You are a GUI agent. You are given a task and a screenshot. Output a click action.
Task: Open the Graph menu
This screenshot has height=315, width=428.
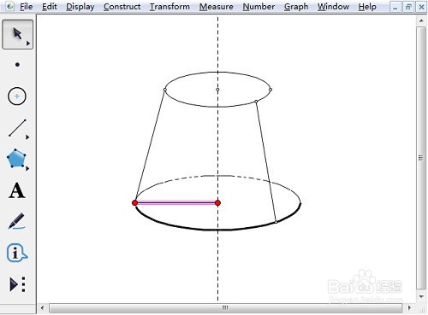tap(296, 7)
